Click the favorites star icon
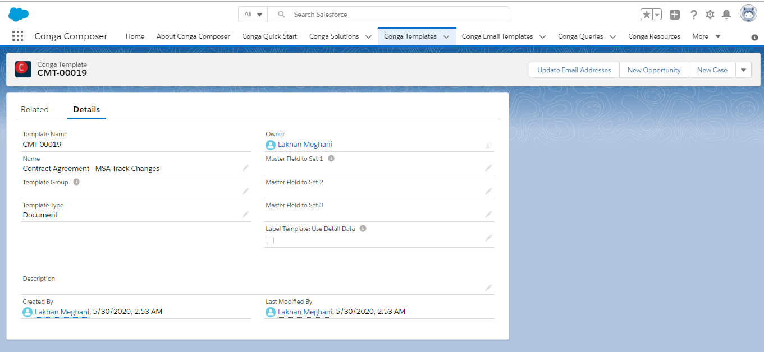Screen dimensions: 764x352 point(648,14)
